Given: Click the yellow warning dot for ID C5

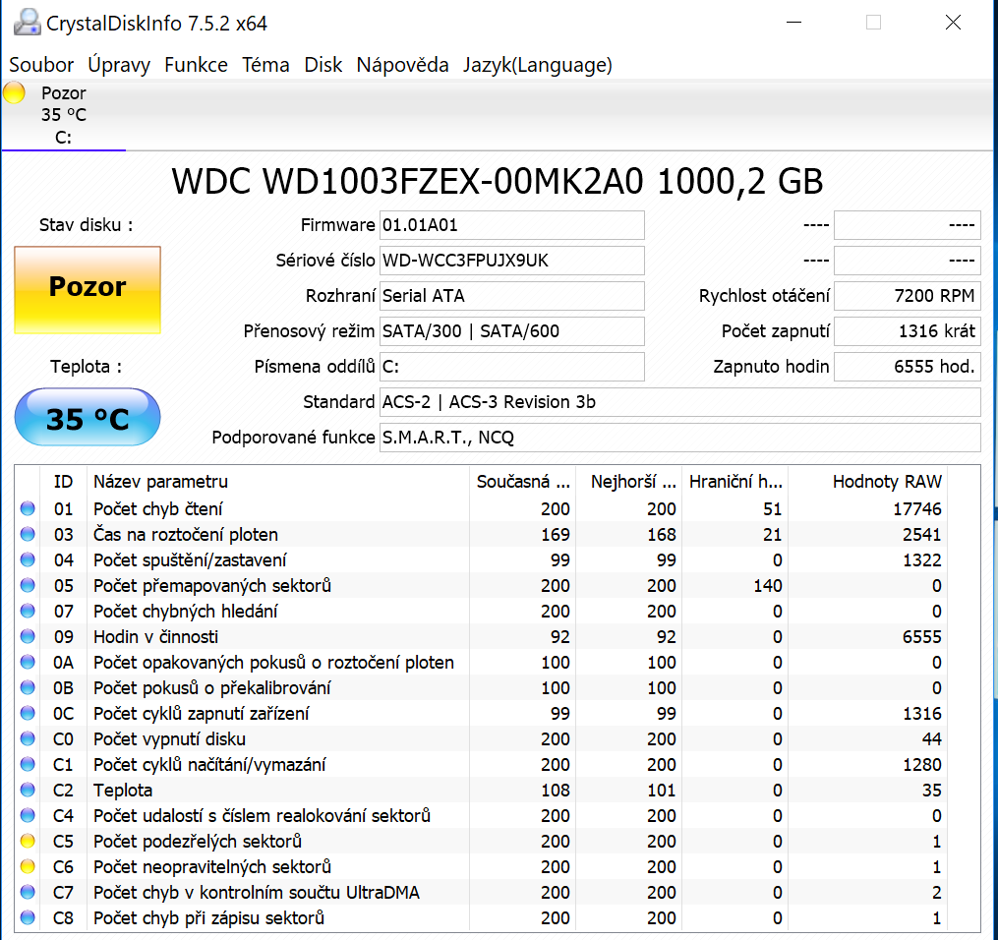Looking at the screenshot, I should pos(28,841).
